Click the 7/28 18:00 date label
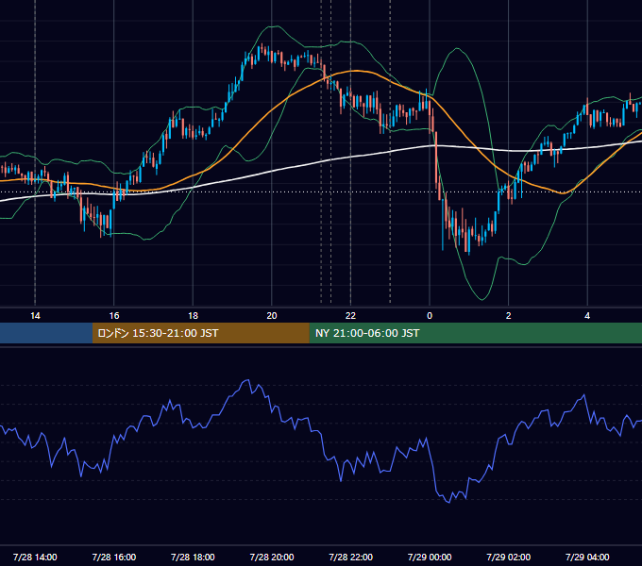Image resolution: width=642 pixels, height=566 pixels. (193, 557)
